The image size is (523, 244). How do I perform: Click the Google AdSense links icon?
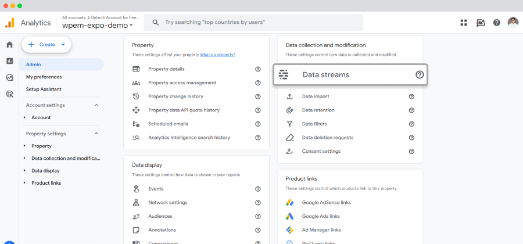pyautogui.click(x=289, y=202)
